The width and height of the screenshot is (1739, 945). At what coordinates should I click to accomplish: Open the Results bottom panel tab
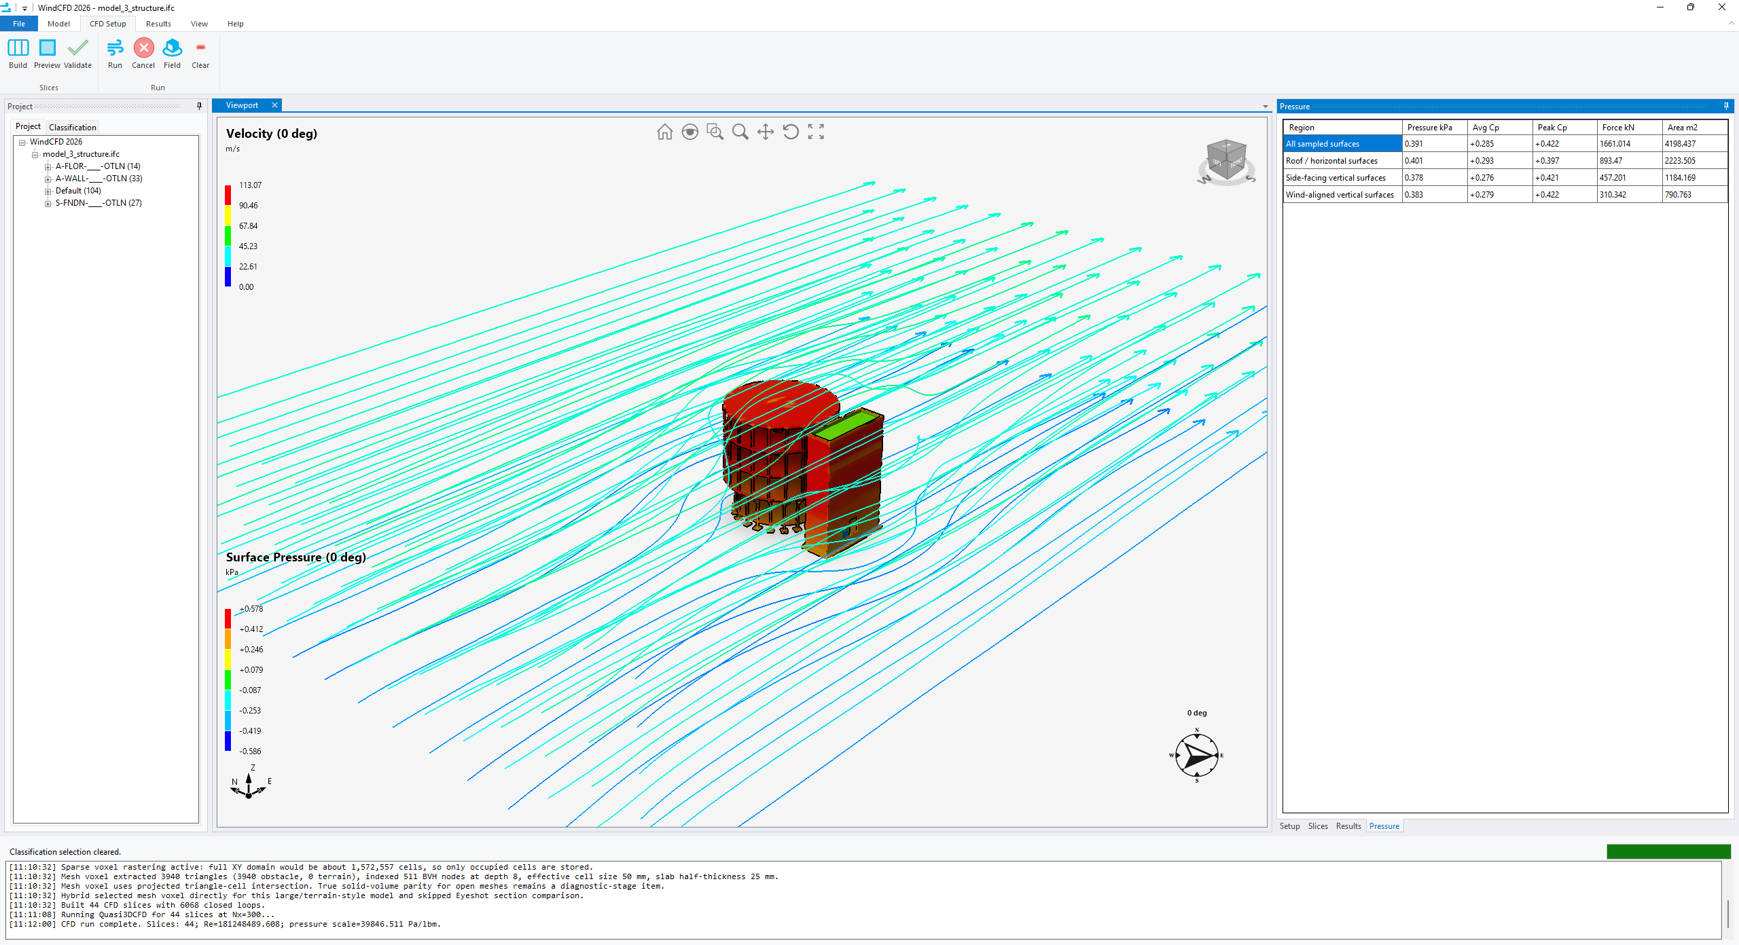point(1348,826)
